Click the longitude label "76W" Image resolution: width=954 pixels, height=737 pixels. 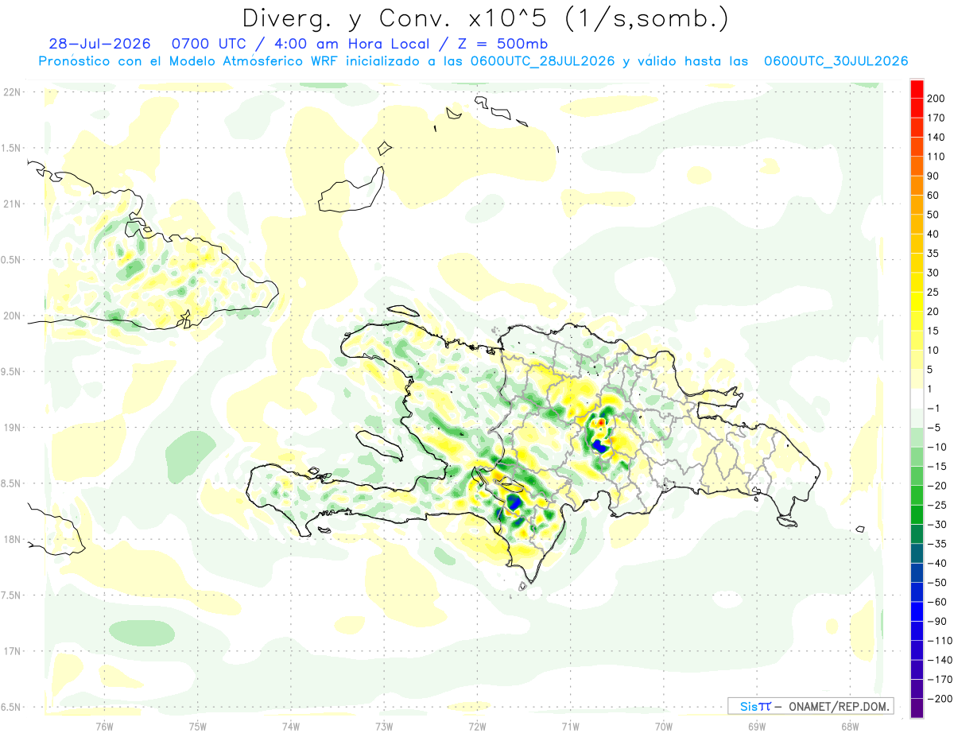[104, 727]
